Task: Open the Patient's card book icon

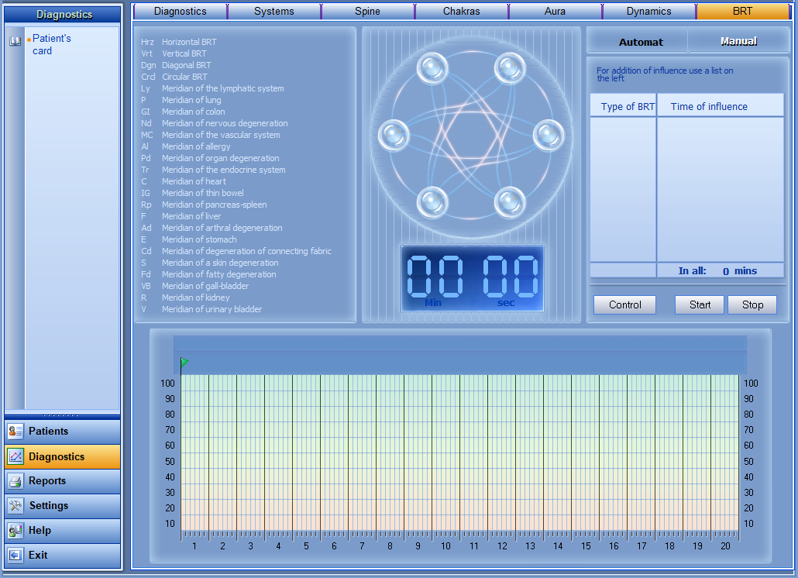Action: click(15, 41)
